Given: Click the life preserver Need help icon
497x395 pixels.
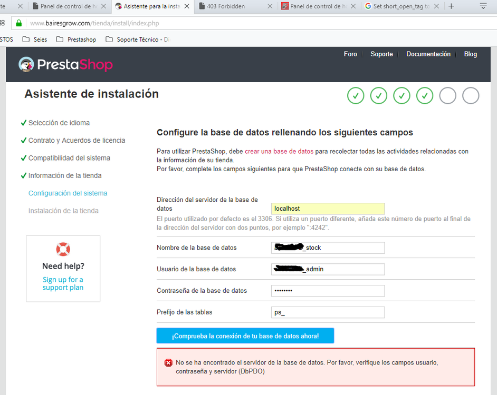Looking at the screenshot, I should [x=63, y=249].
